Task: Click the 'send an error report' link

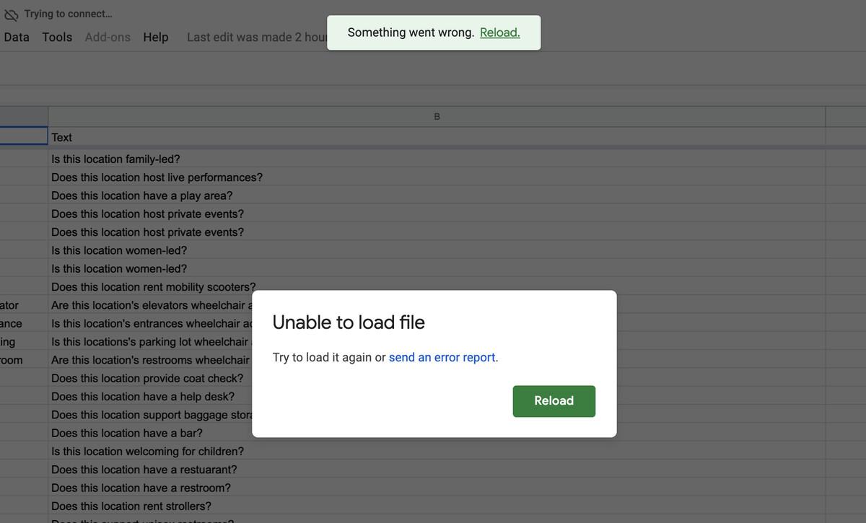Action: pos(442,358)
